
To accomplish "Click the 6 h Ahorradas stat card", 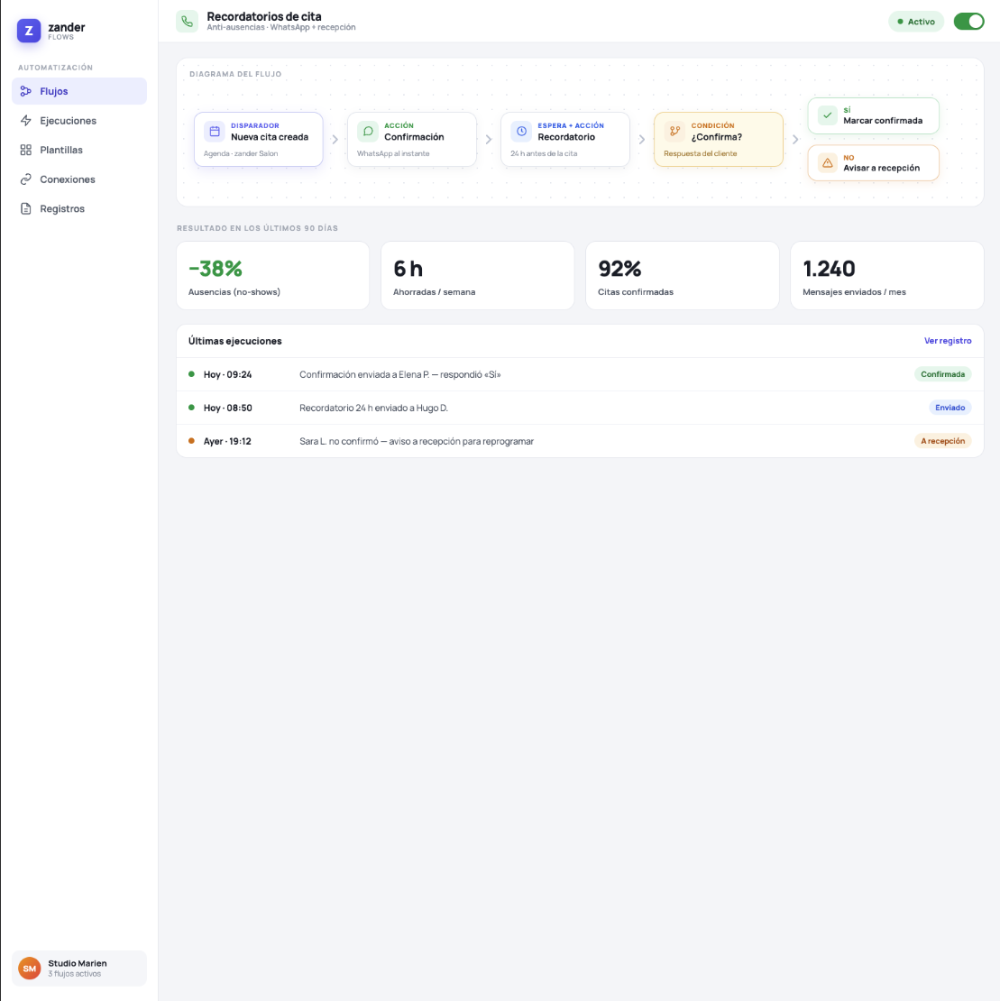I will click(x=477, y=276).
